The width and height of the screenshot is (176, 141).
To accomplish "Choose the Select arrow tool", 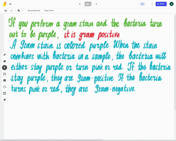I will (4, 68).
